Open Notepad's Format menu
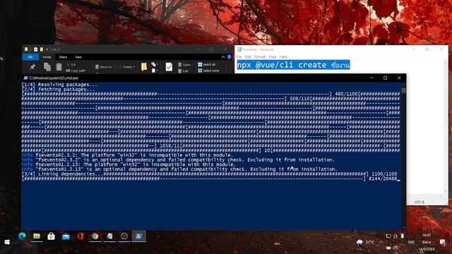This screenshot has width=452, height=254. coord(260,56)
